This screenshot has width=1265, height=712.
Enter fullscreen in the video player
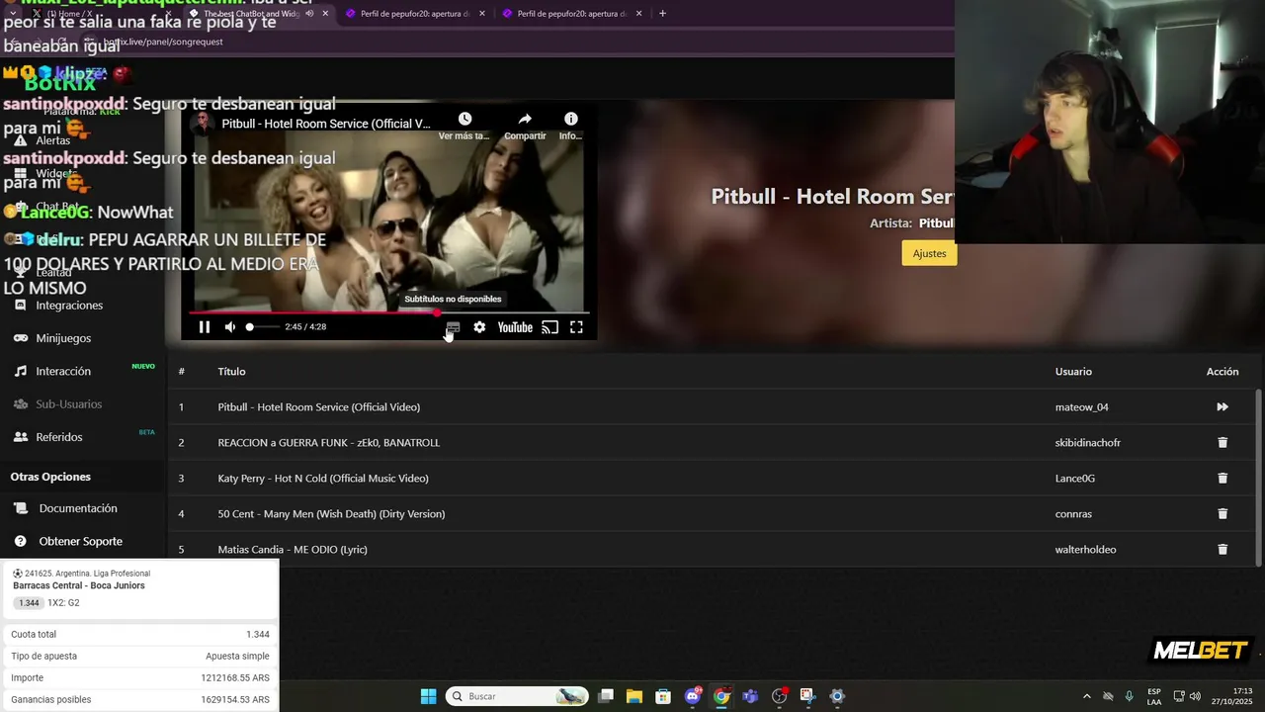click(576, 327)
